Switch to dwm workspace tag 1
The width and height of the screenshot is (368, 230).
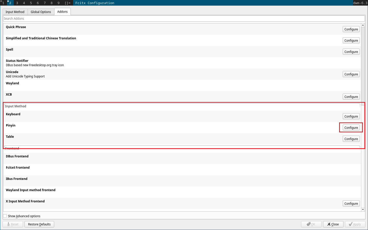(x=3, y=3)
